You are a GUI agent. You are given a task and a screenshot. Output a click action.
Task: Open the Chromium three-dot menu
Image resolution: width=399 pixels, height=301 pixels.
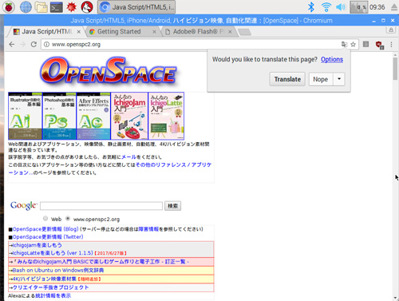pos(391,45)
